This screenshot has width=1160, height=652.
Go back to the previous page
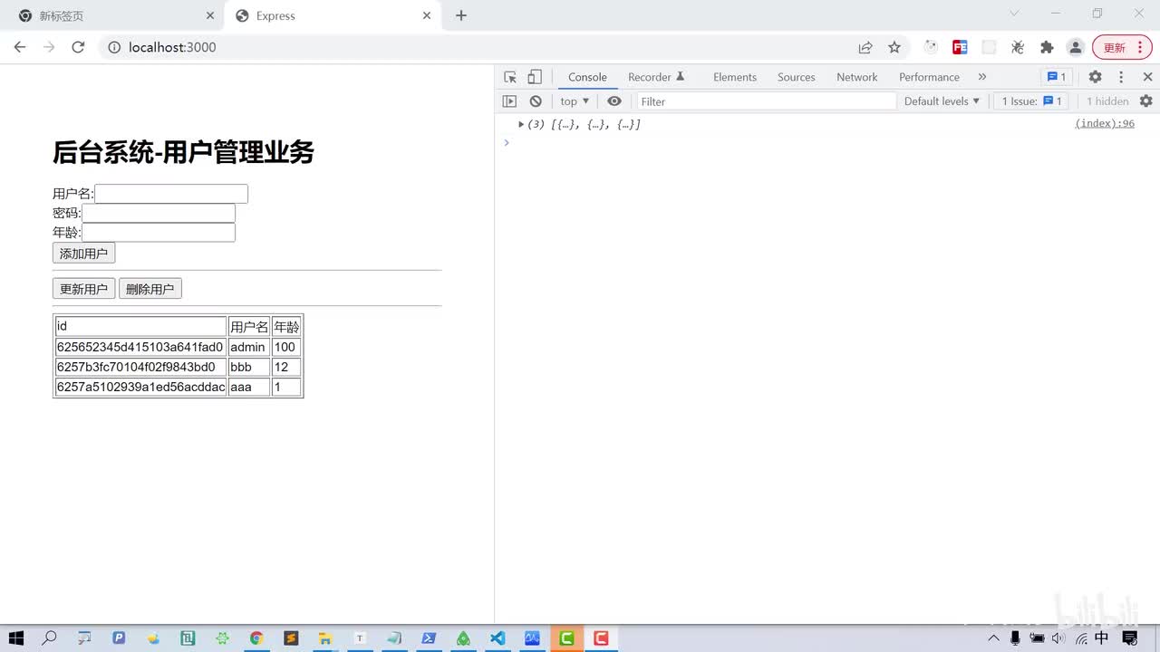pos(20,47)
